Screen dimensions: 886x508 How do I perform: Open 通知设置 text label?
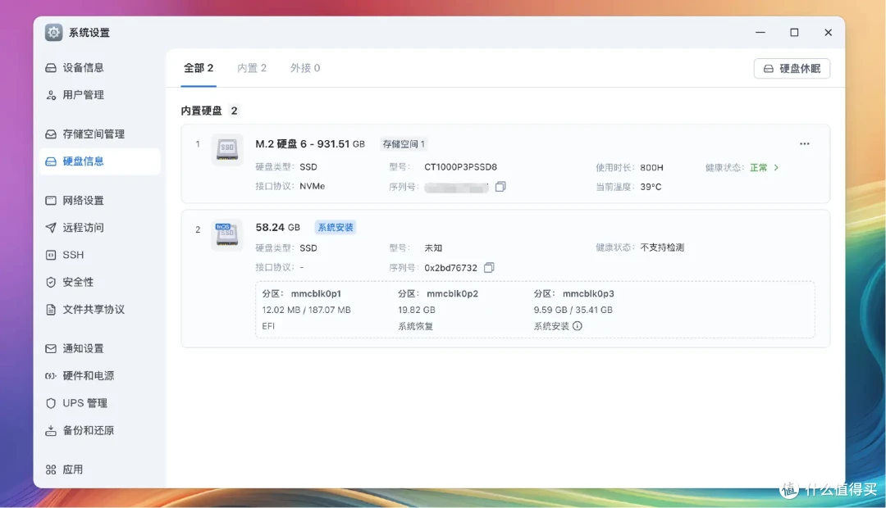[x=83, y=349]
